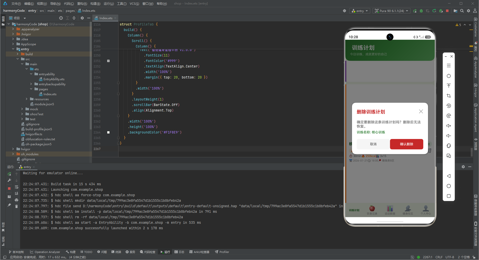479x260 pixels.
Task: Click emulator screenshot crop icon
Action: pyautogui.click(x=449, y=96)
